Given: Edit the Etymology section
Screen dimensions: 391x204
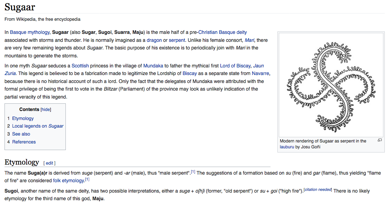Looking at the screenshot, I should [x=50, y=163].
